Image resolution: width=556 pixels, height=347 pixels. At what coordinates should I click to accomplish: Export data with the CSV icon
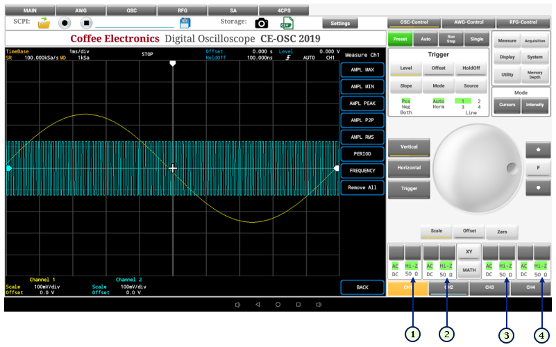[x=287, y=23]
